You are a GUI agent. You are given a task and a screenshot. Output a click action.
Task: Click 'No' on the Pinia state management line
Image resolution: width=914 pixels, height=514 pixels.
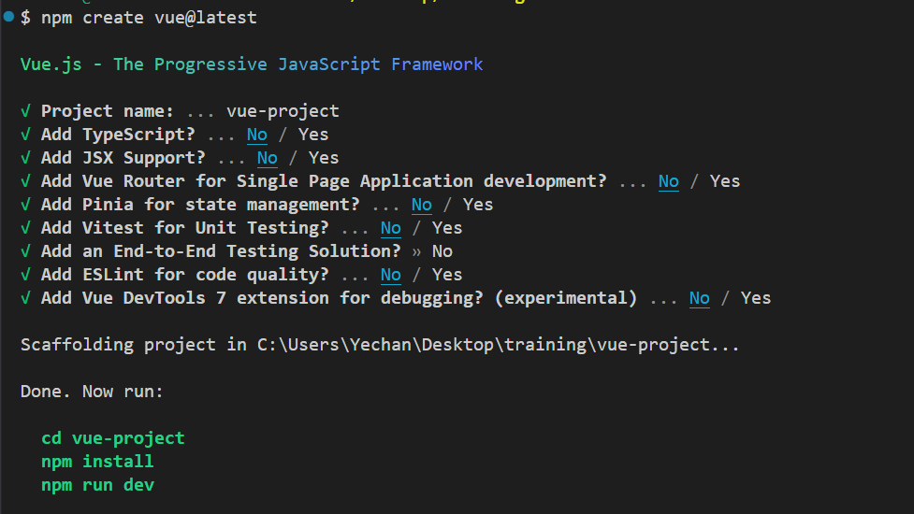421,205
